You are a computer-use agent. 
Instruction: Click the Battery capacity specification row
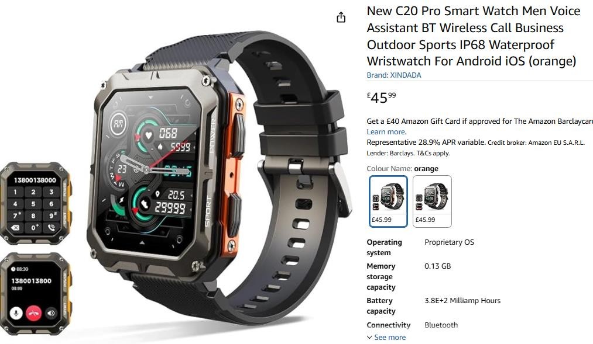point(433,305)
